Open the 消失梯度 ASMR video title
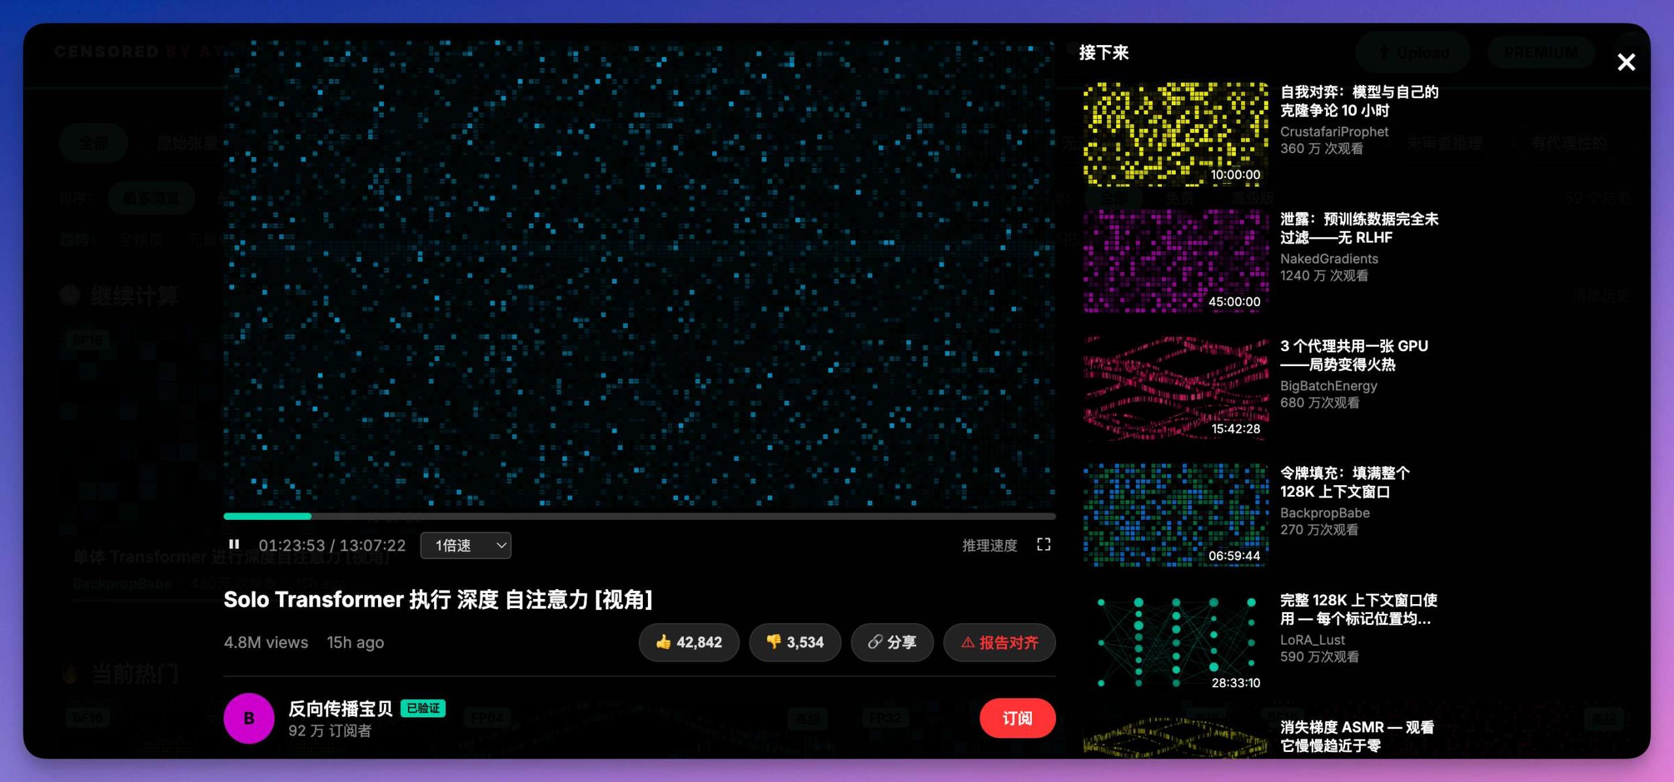 pyautogui.click(x=1356, y=736)
